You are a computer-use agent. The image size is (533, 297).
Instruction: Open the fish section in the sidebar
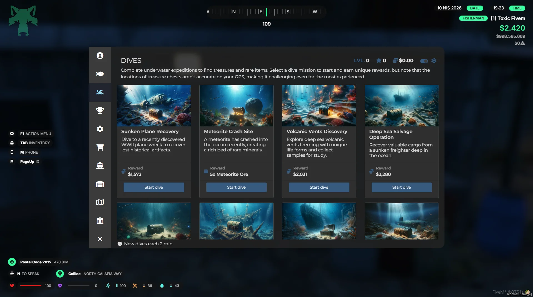click(x=100, y=74)
